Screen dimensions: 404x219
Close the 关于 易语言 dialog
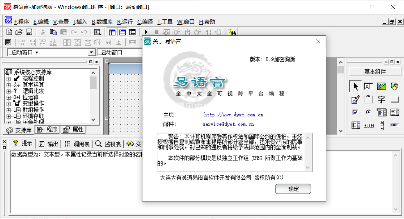tap(318, 41)
